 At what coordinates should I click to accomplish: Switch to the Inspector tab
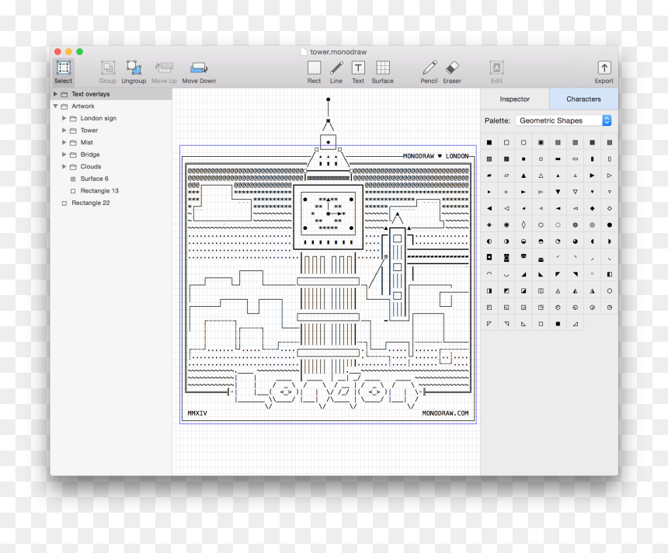click(515, 99)
